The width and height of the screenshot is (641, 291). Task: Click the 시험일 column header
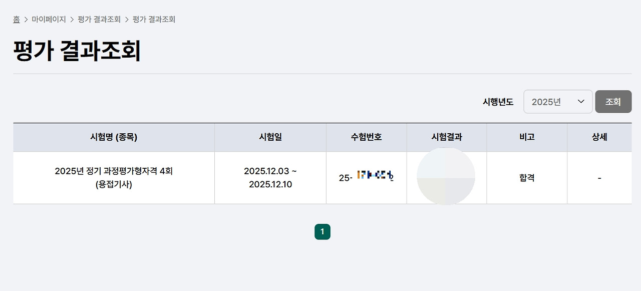(x=270, y=137)
